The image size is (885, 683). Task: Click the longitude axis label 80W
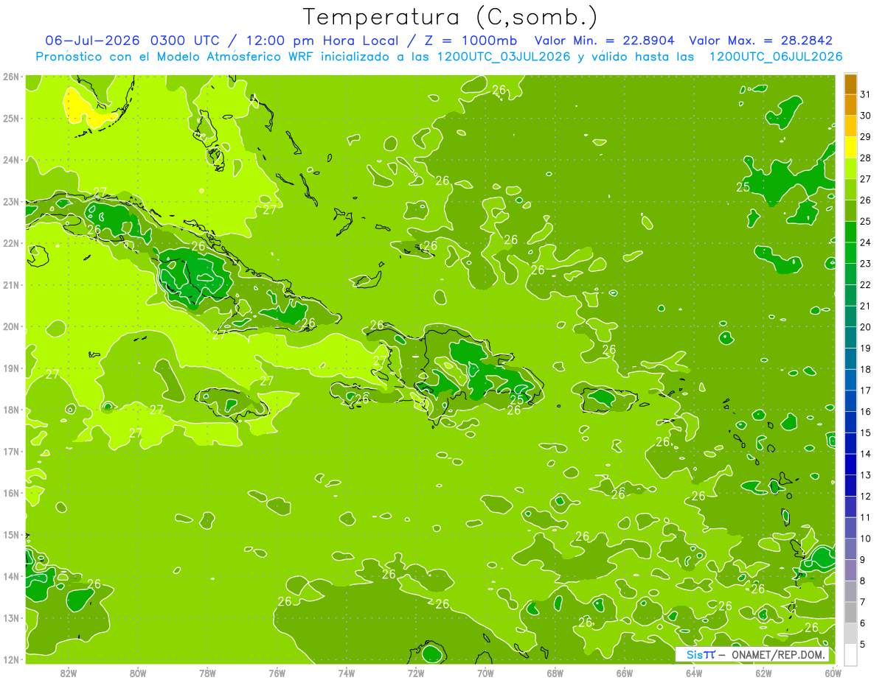click(x=137, y=673)
